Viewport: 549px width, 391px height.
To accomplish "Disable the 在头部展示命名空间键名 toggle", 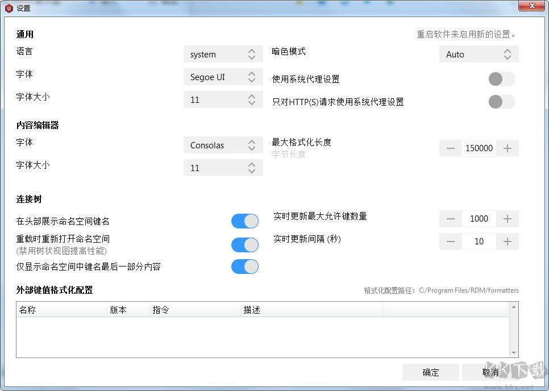I will 244,221.
